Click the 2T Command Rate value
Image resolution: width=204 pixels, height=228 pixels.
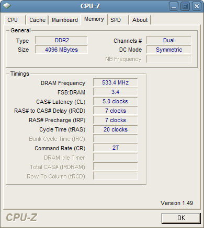coord(115,148)
